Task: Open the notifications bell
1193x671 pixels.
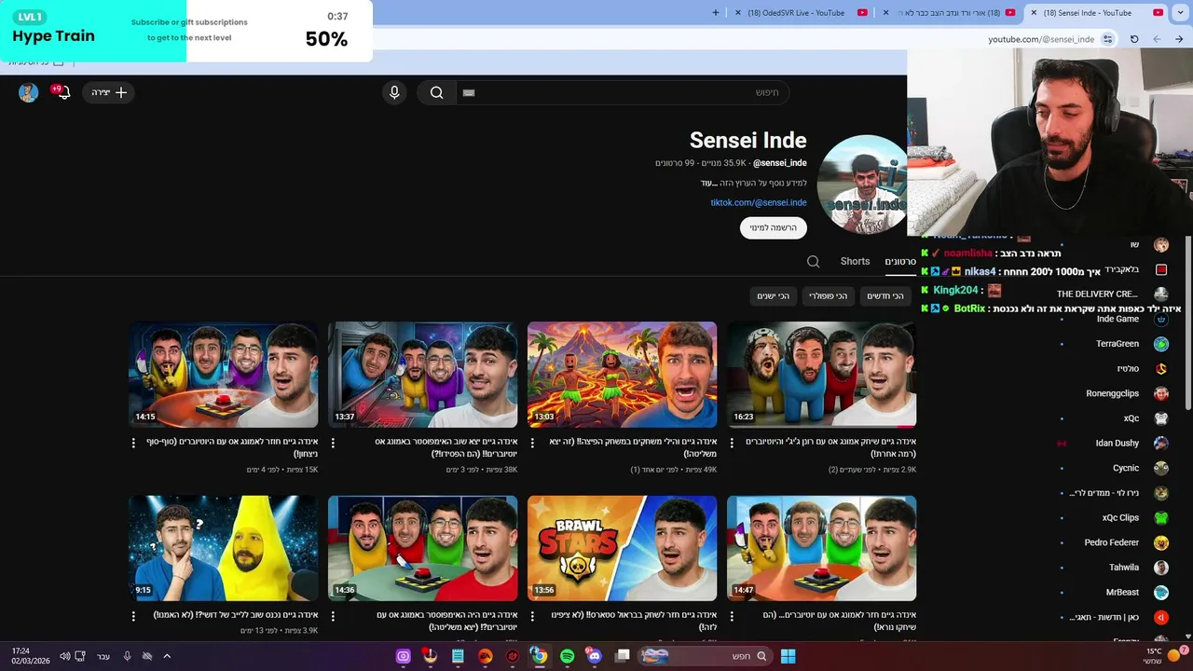Action: [62, 92]
